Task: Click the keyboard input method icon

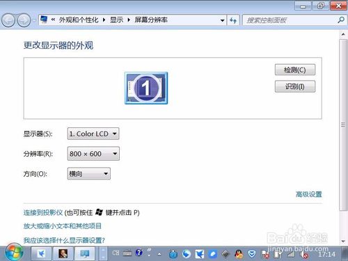Action: click(127, 253)
